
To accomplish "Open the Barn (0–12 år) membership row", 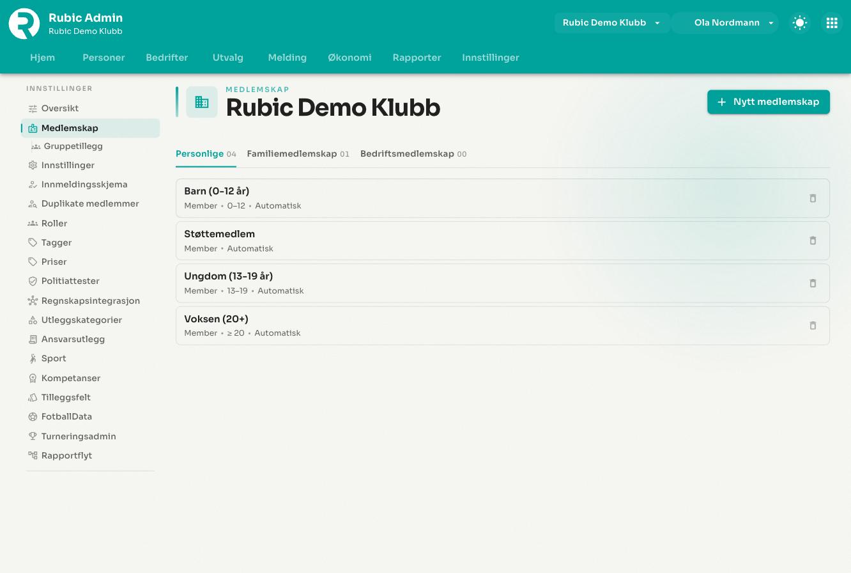I will click(503, 198).
